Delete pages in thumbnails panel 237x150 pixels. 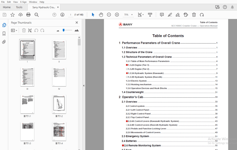pos(24,30)
